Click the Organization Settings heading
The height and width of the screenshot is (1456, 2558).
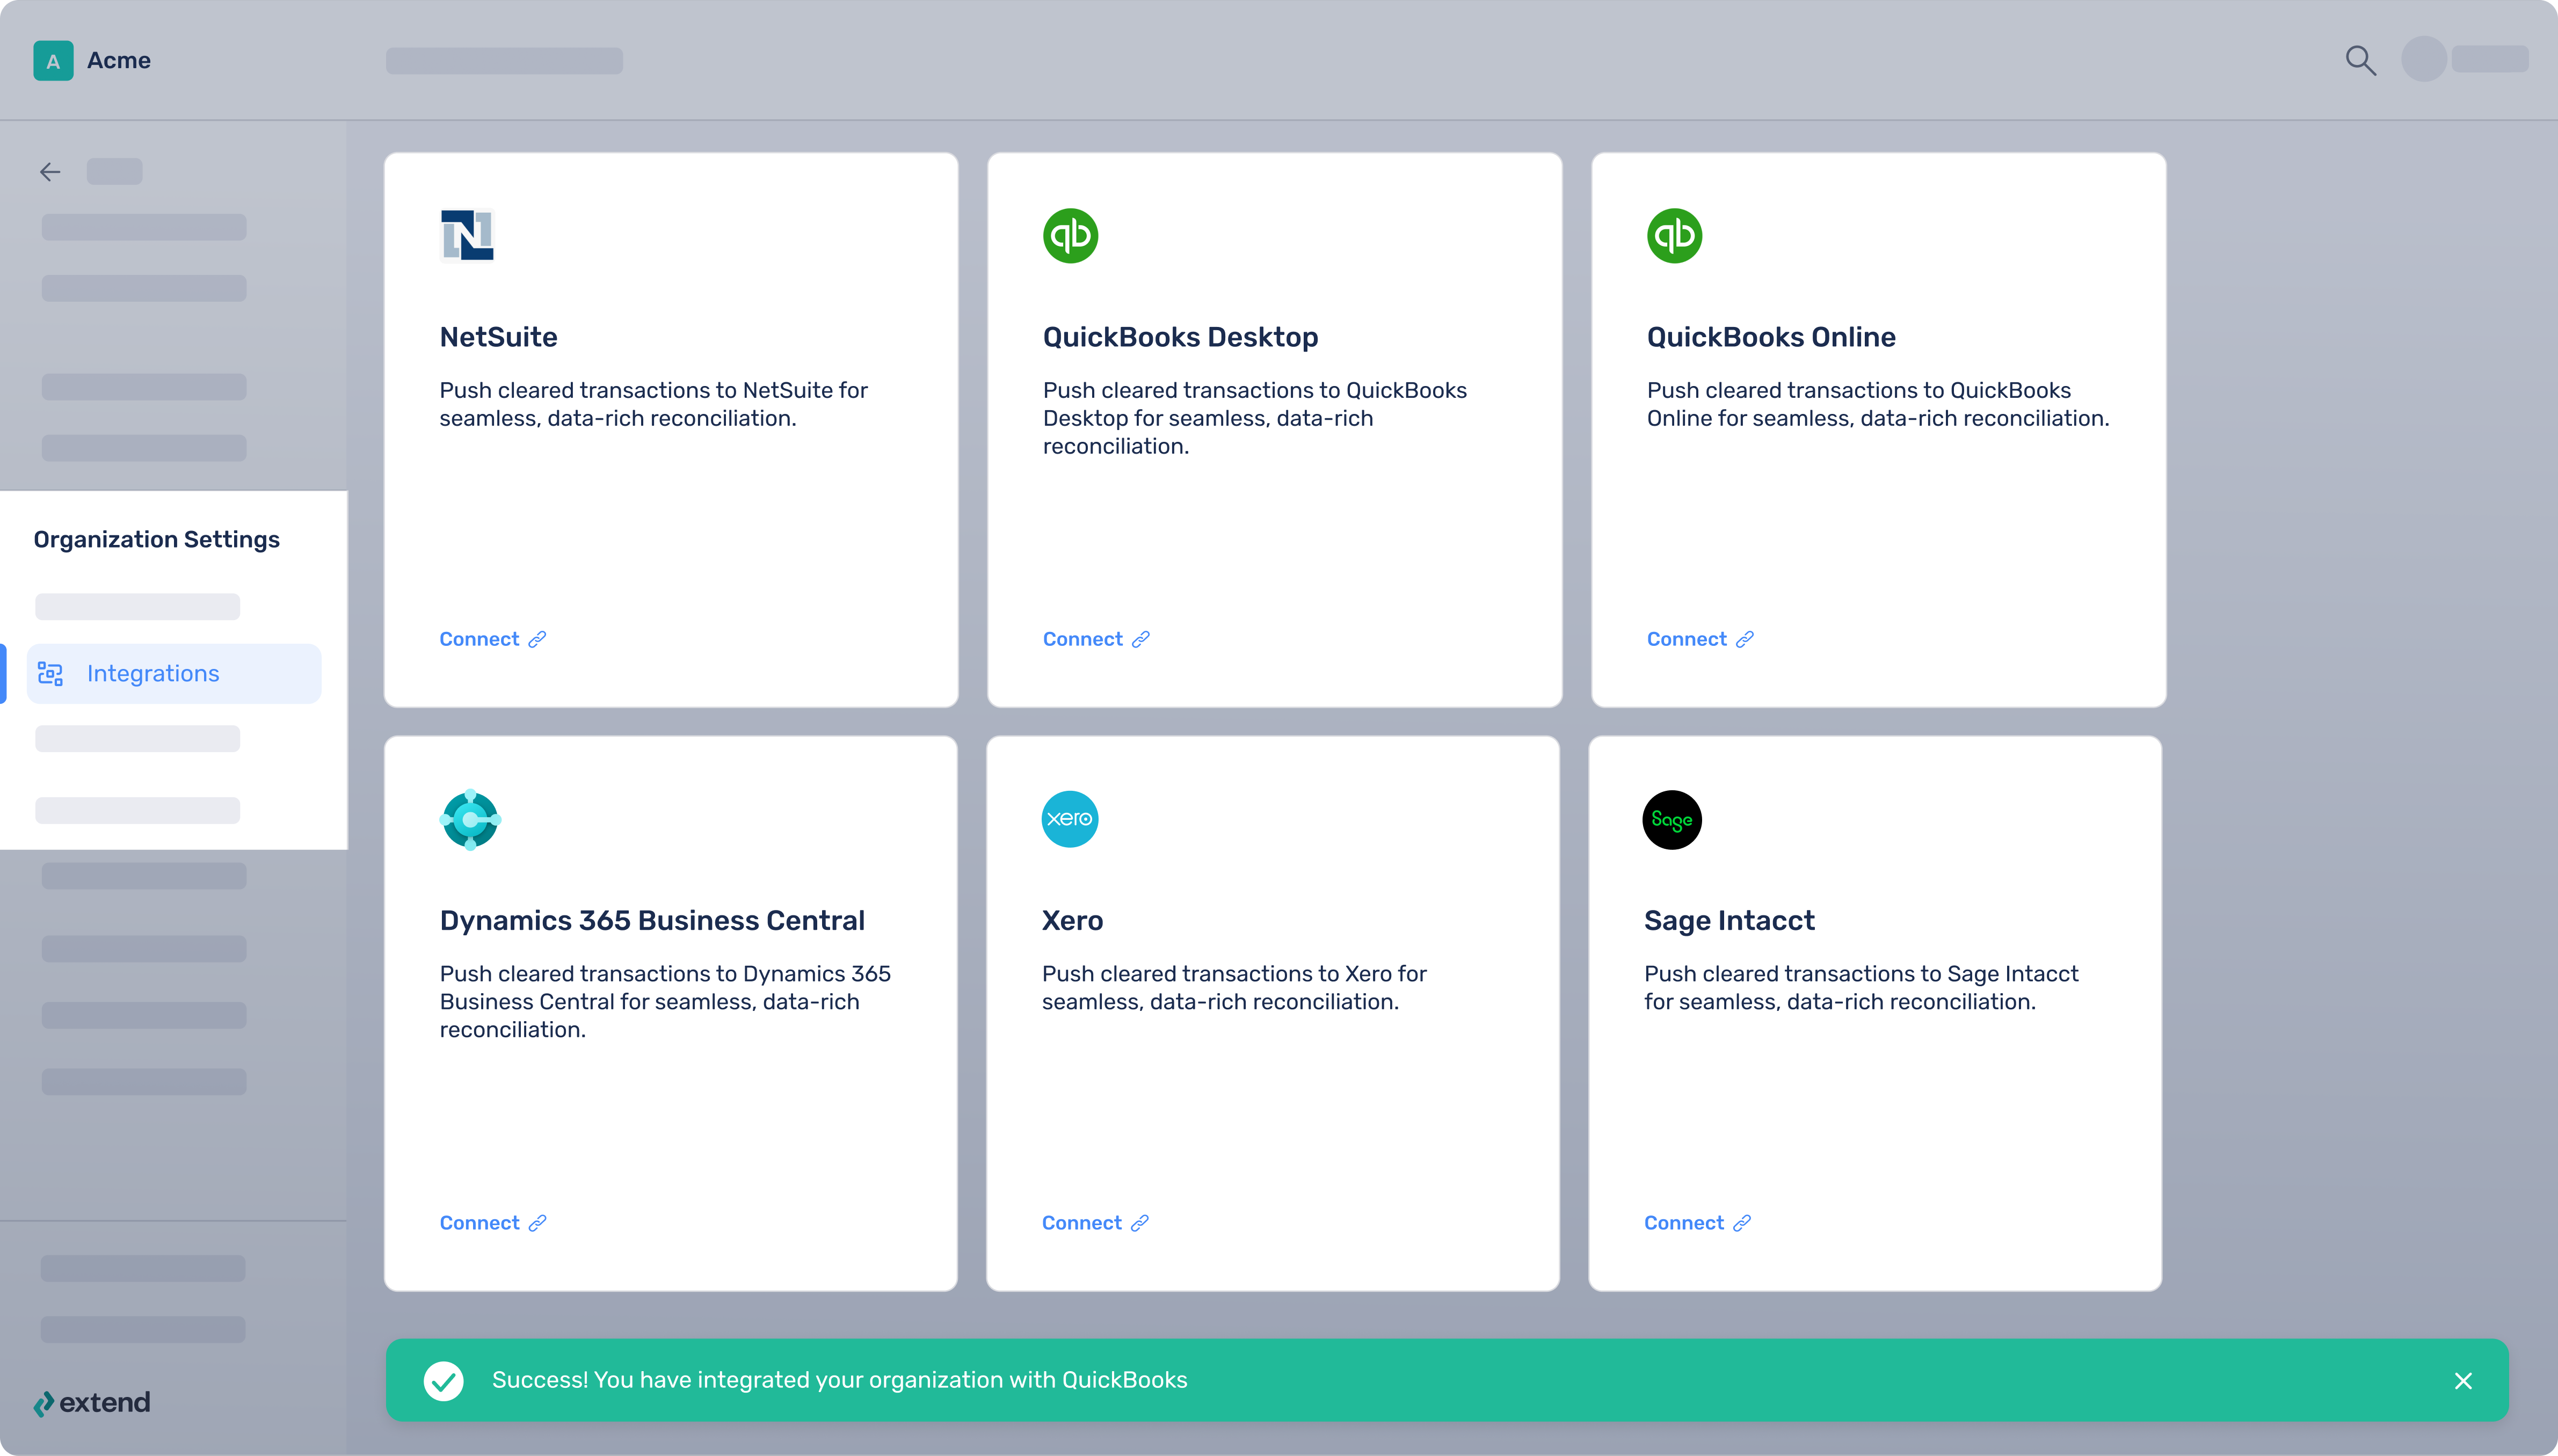(157, 539)
